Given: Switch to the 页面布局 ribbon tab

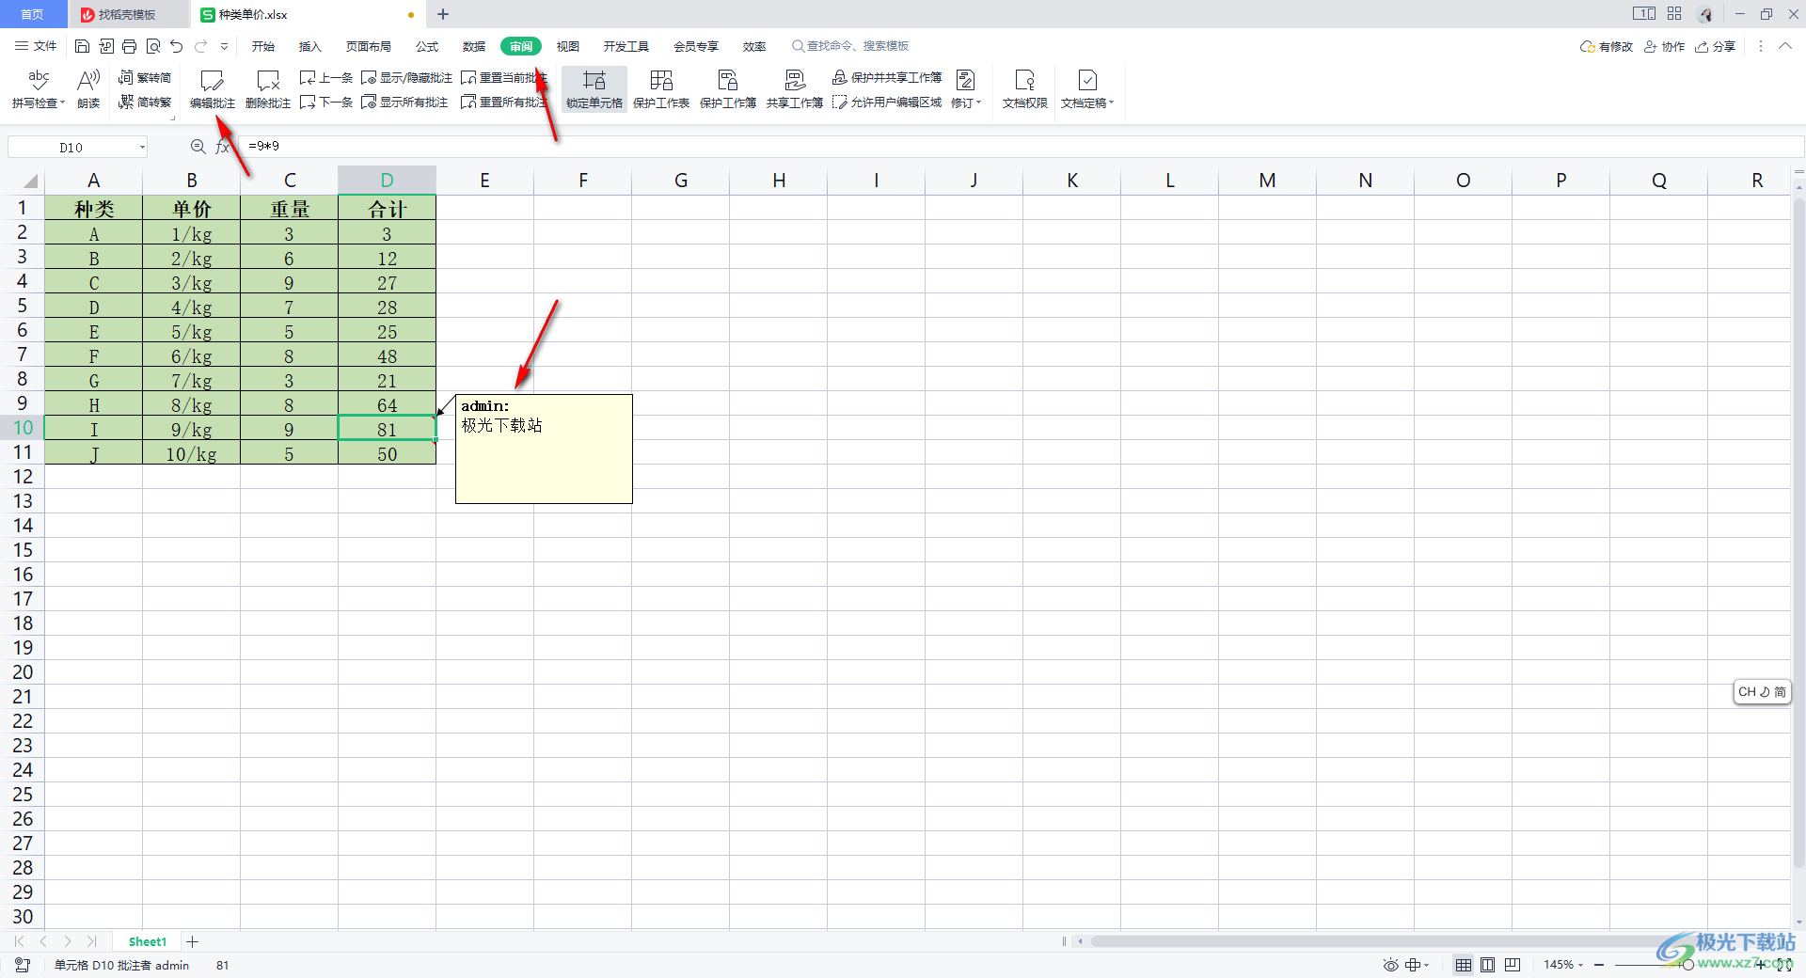Looking at the screenshot, I should [x=369, y=46].
